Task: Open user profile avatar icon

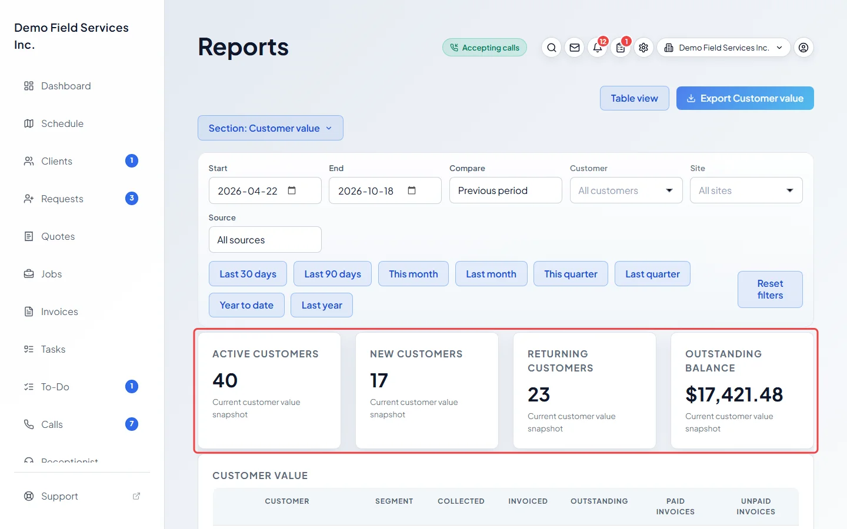Action: 803,48
